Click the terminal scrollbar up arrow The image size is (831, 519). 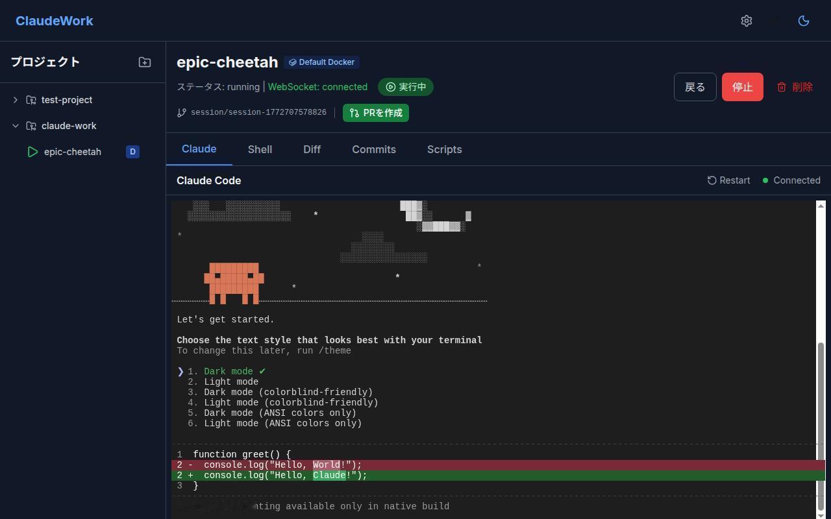821,206
